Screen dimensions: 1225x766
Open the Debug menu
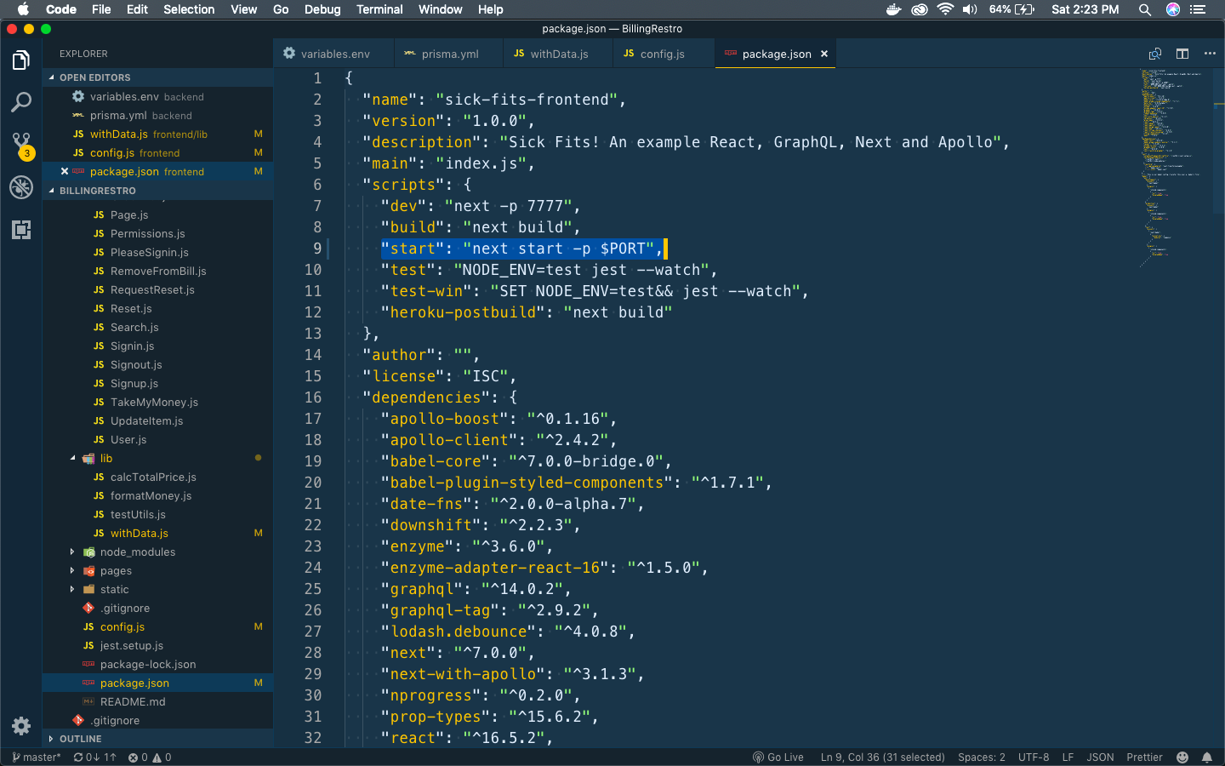click(x=322, y=9)
